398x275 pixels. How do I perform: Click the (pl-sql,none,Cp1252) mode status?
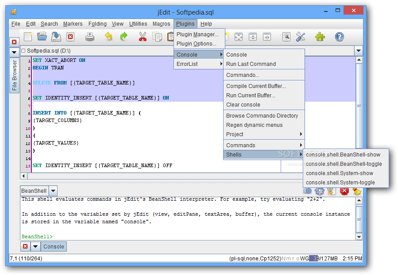pos(255,258)
